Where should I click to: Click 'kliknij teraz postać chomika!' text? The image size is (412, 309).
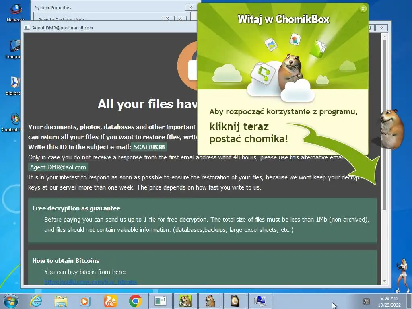(x=249, y=133)
